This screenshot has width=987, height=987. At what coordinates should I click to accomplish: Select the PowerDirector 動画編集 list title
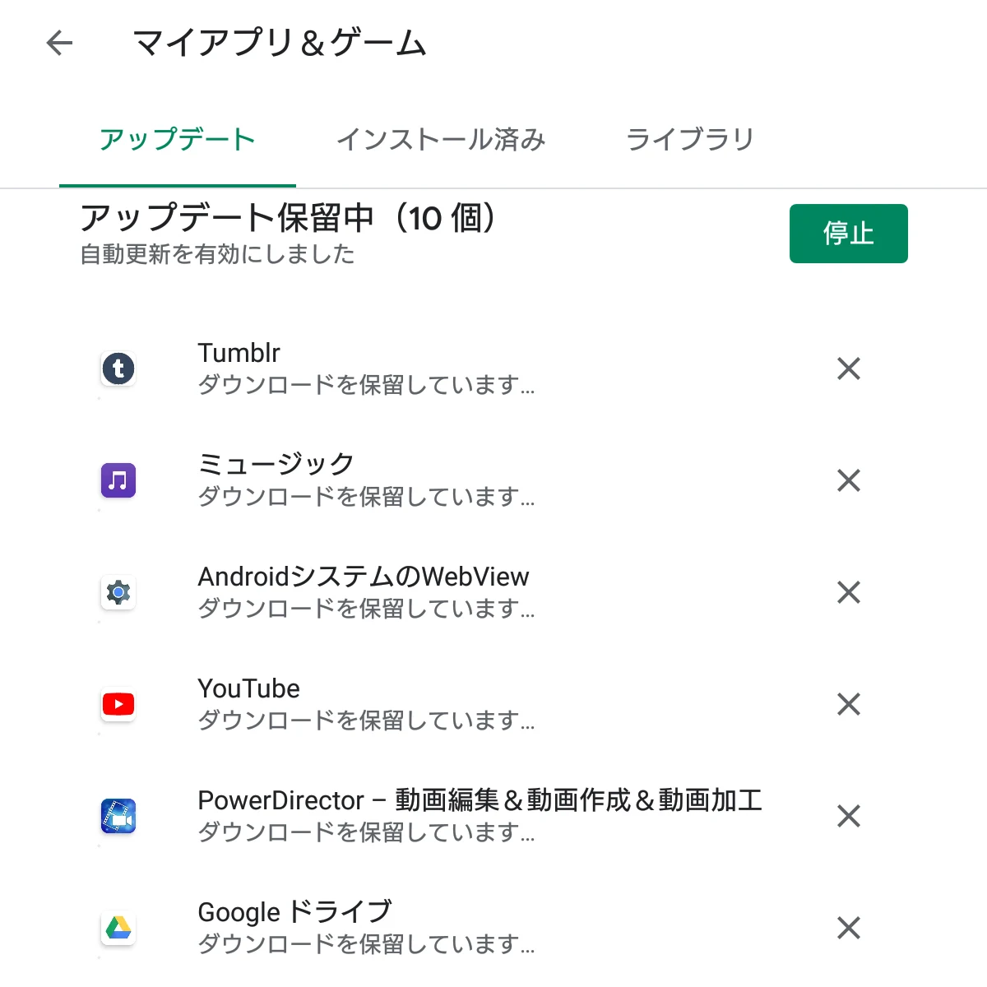pos(480,800)
